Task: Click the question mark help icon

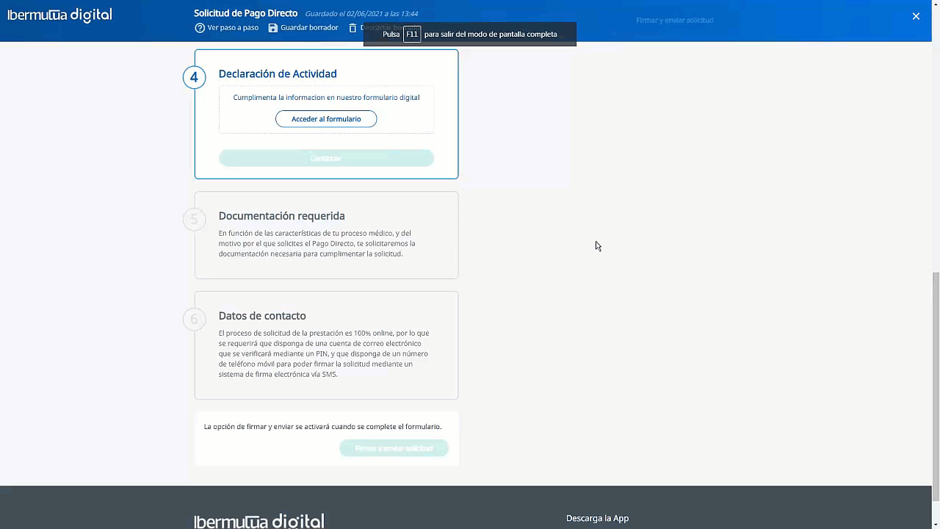Action: point(200,28)
